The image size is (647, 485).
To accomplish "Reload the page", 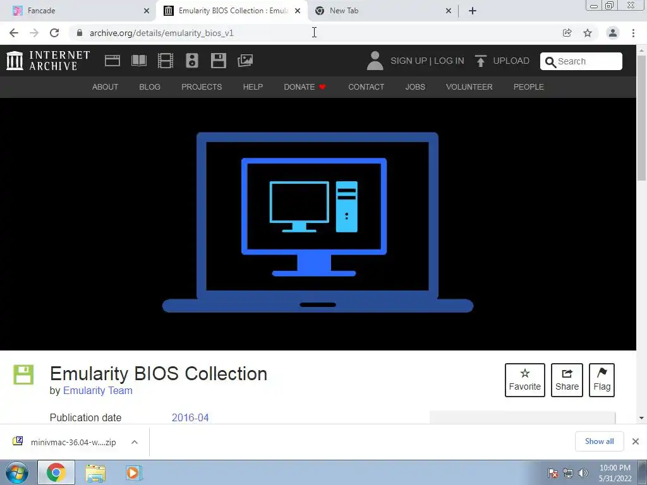I will [x=54, y=33].
